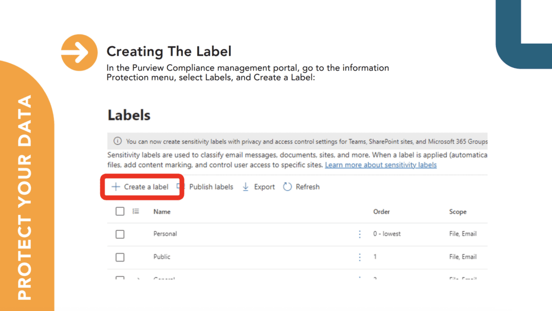Viewport: 552px width, 311px height.
Task: Click the Export download arrow icon
Action: click(246, 187)
